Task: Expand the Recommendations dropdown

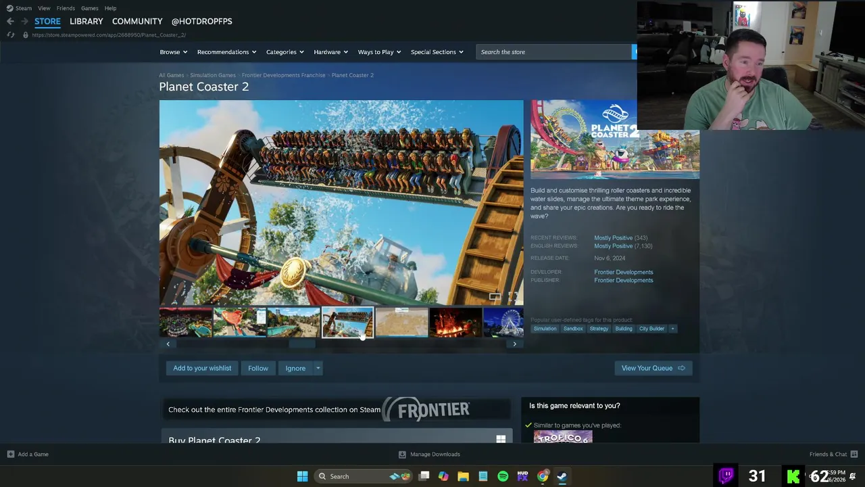Action: [226, 52]
